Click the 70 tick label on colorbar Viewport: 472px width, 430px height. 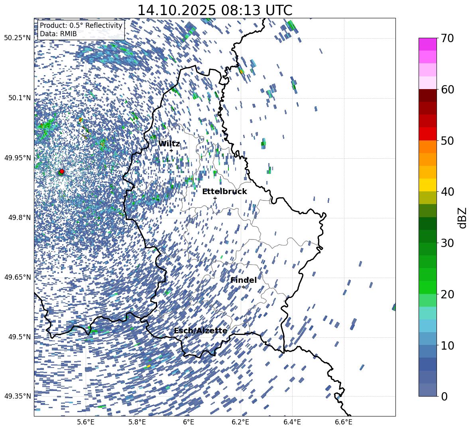coord(448,38)
